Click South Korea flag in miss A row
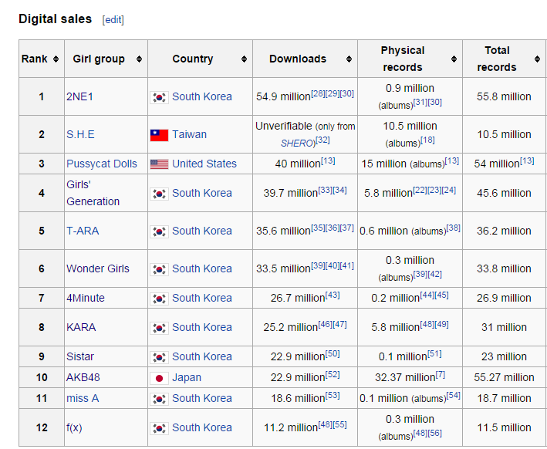This screenshot has width=547, height=449. tap(160, 399)
